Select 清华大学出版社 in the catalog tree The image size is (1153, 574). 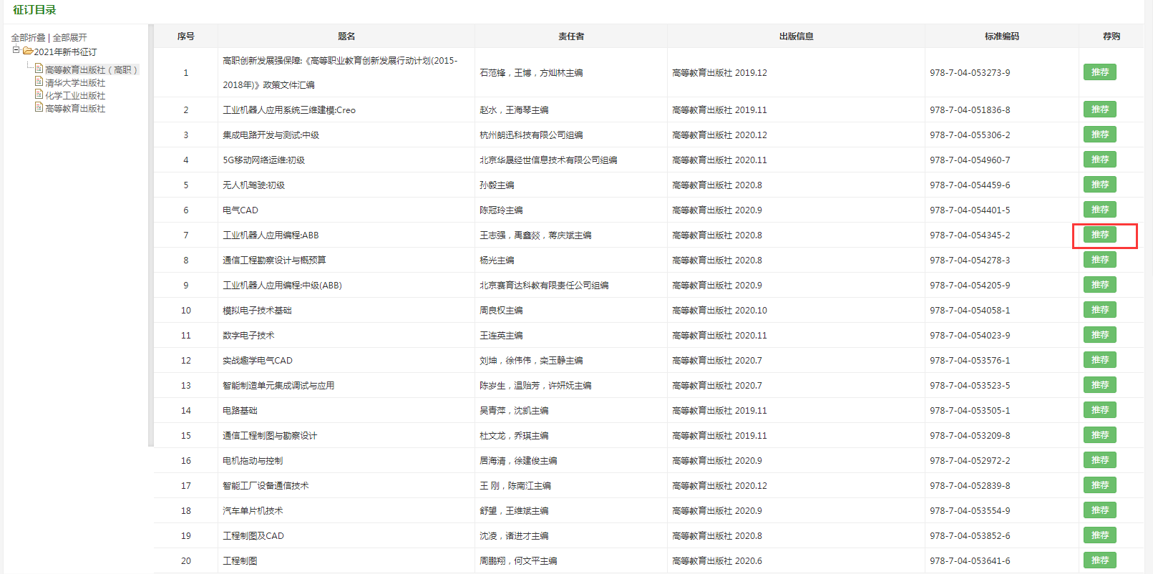tap(75, 83)
